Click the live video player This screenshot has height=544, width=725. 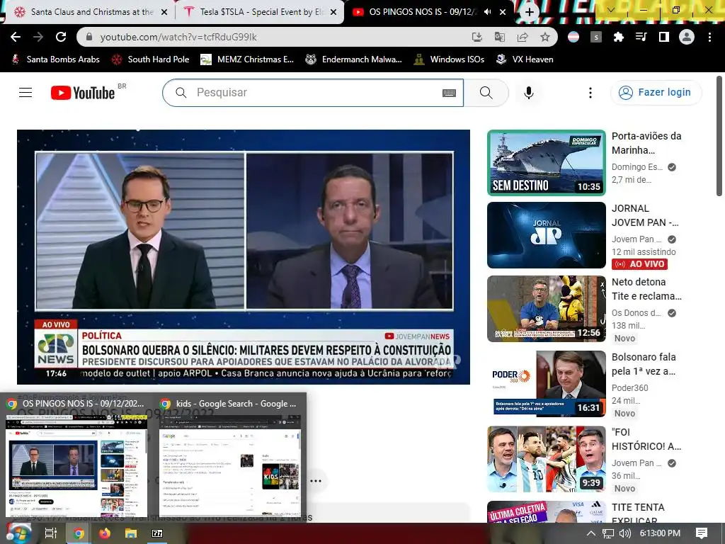(x=244, y=257)
